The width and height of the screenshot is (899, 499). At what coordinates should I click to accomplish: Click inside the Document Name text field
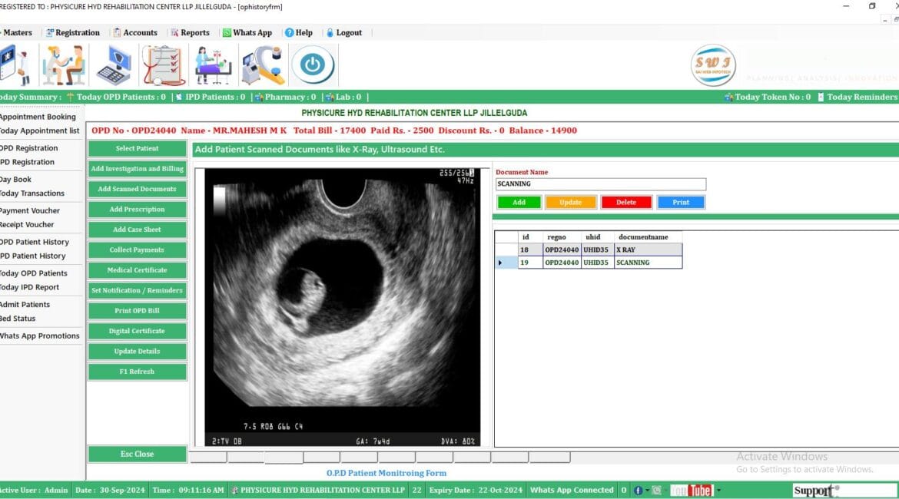601,184
